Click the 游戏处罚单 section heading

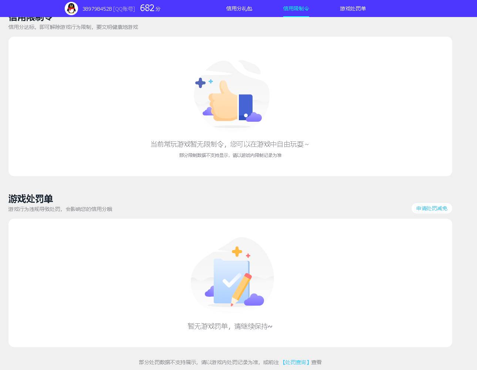(x=31, y=199)
